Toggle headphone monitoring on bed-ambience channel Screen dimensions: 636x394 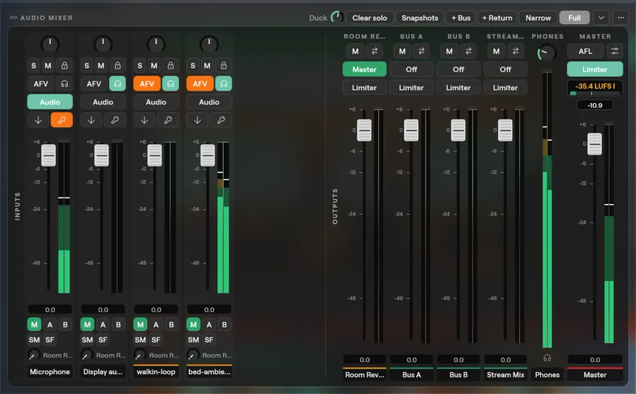coord(224,84)
